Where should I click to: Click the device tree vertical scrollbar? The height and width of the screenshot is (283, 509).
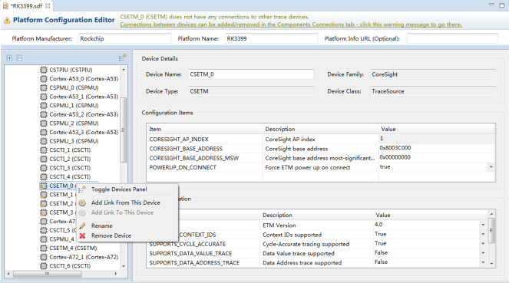[x=124, y=130]
